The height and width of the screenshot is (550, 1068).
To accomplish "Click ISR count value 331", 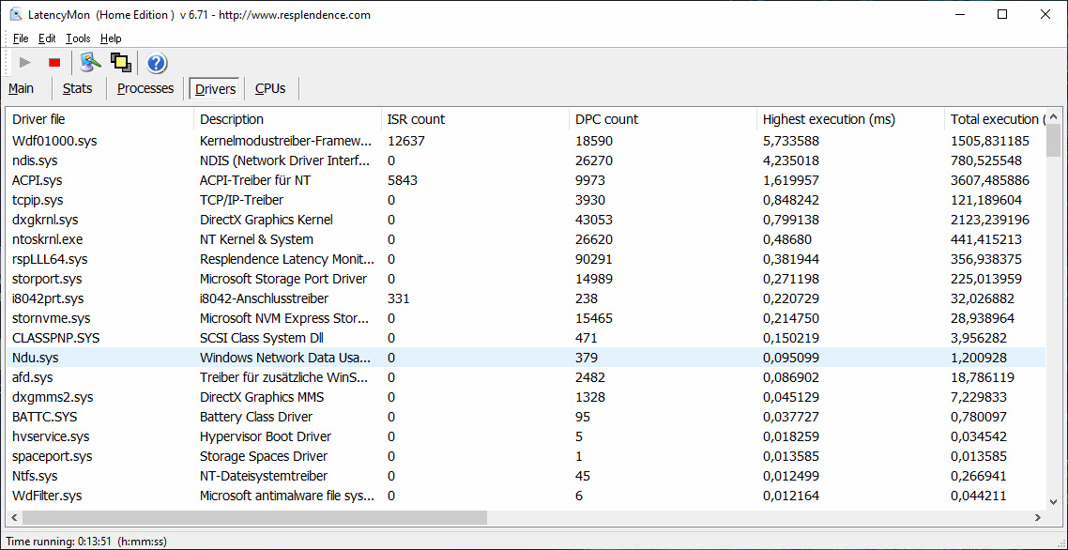I will coord(398,298).
